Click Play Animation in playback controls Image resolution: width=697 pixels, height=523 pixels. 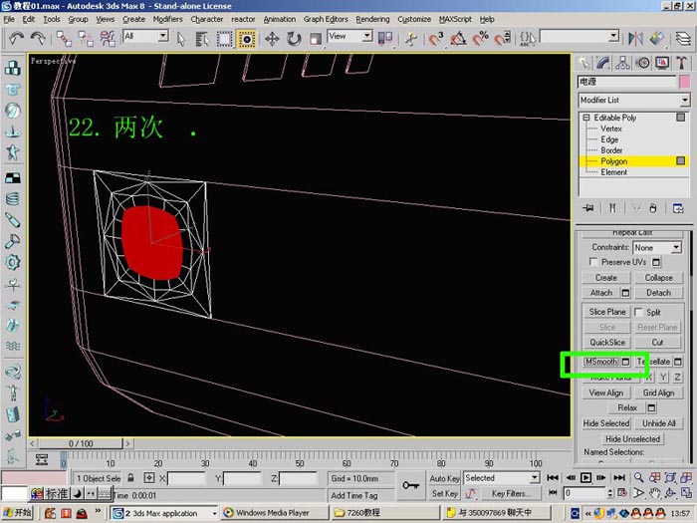click(x=585, y=478)
